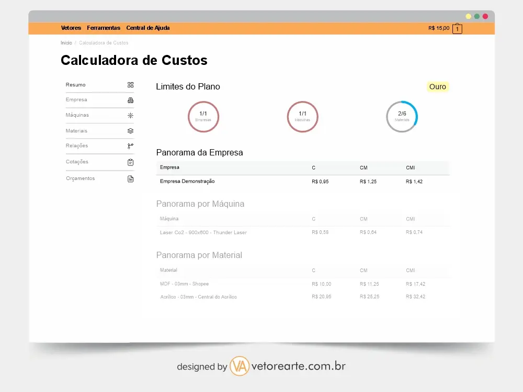This screenshot has height=392, width=523.
Task: Open the shopping cart icon
Action: (457, 29)
